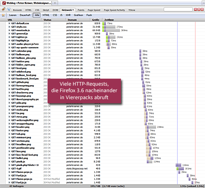Click the 47 Anfragen summary text

click(x=16, y=186)
